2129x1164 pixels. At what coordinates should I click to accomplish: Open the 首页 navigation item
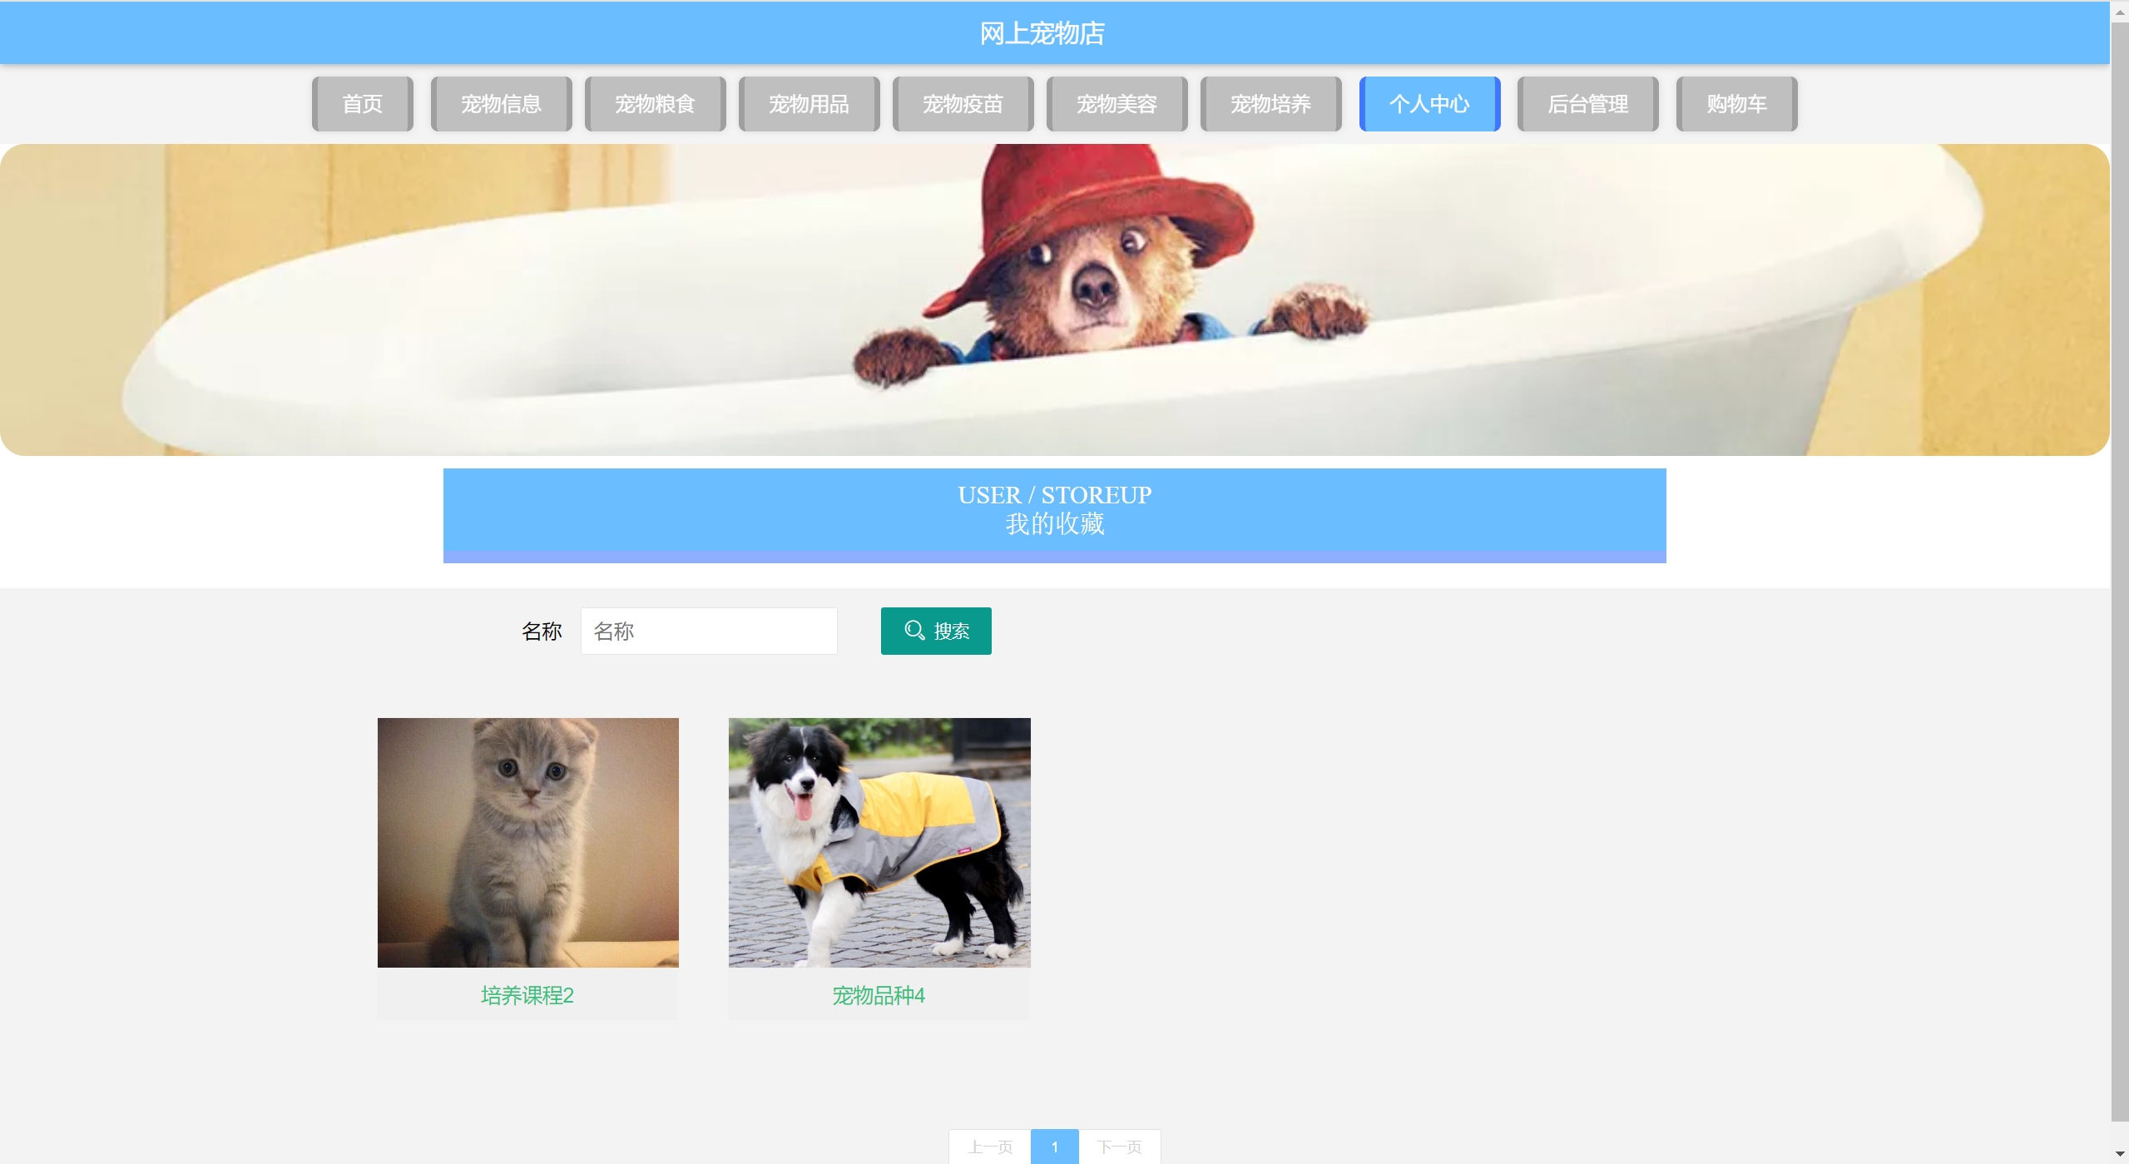tap(363, 104)
